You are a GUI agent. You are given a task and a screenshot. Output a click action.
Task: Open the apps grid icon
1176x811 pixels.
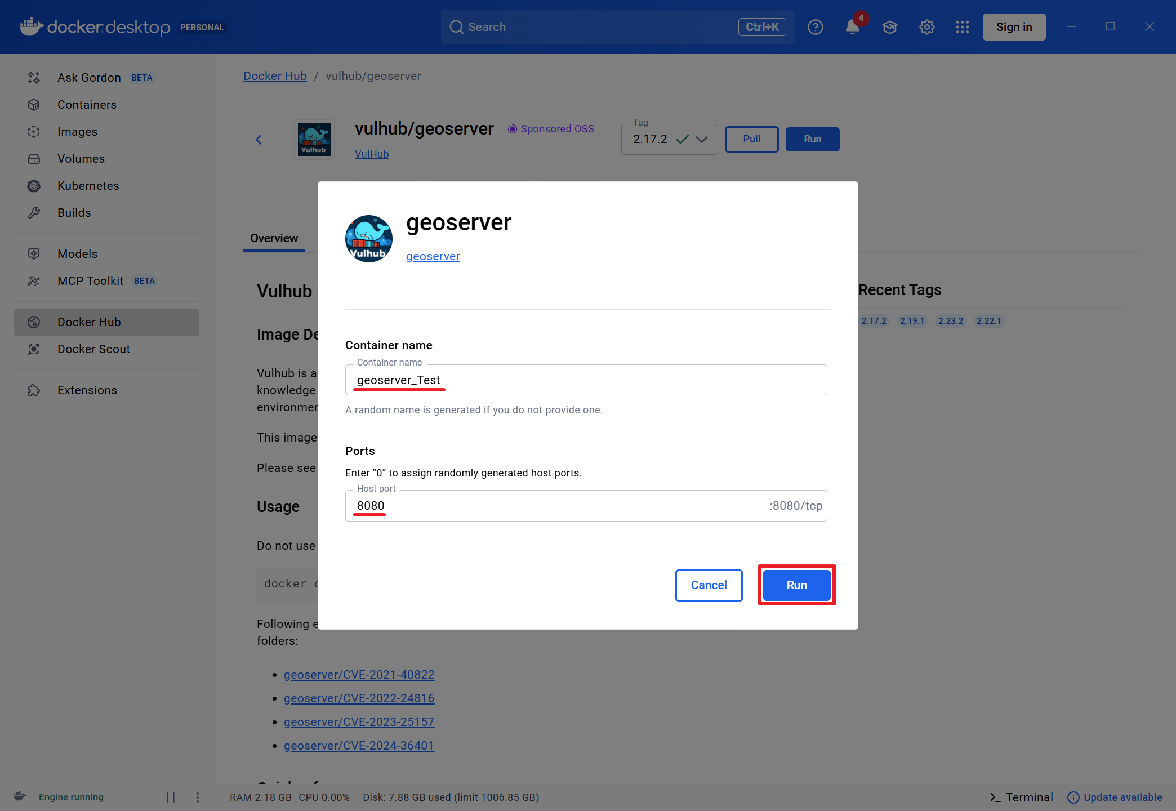pyautogui.click(x=962, y=27)
